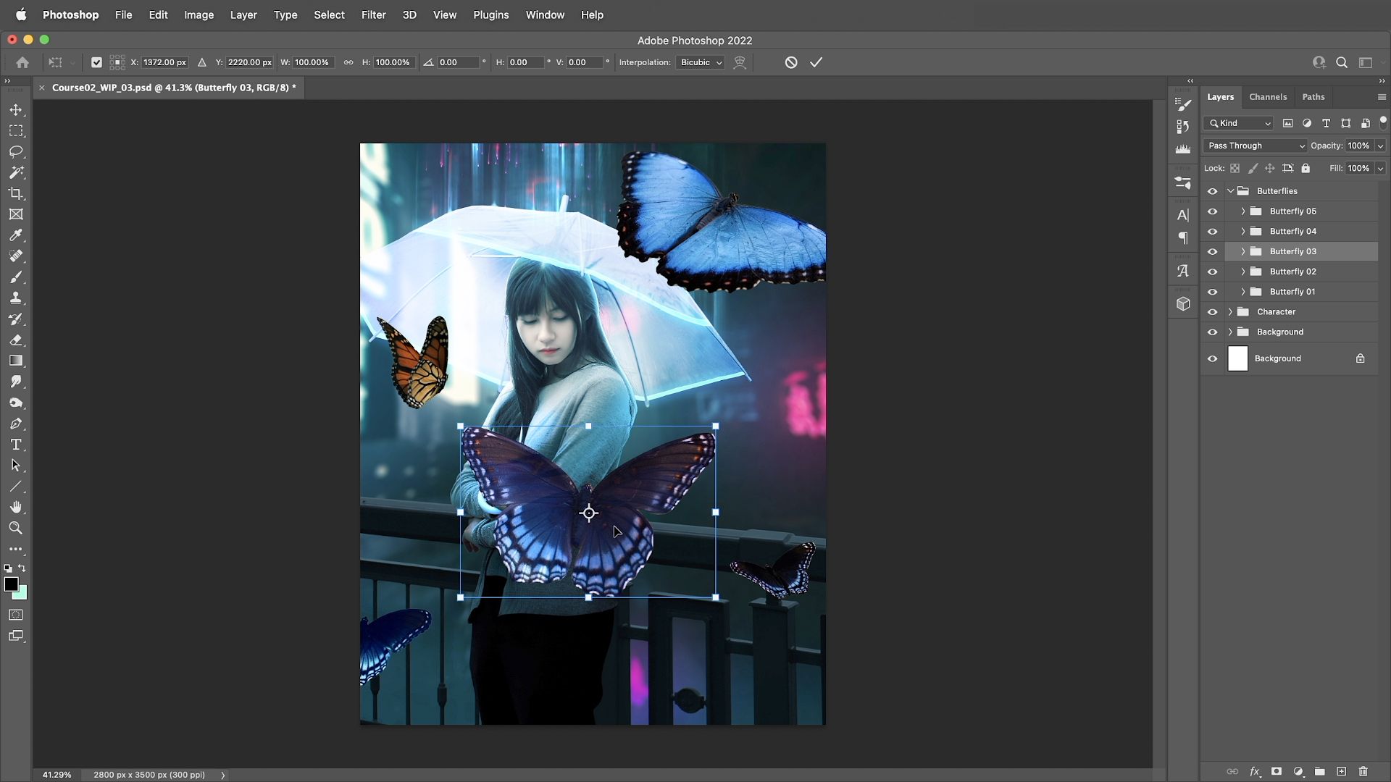Hide the Butterfly 05 layer group
The height and width of the screenshot is (782, 1391).
(x=1212, y=211)
